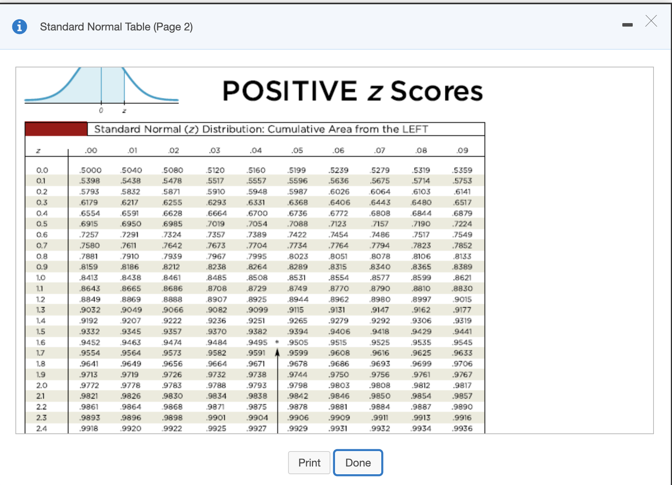This screenshot has width=672, height=485.
Task: Click the value .9750 in row 1.9
Action: [339, 374]
